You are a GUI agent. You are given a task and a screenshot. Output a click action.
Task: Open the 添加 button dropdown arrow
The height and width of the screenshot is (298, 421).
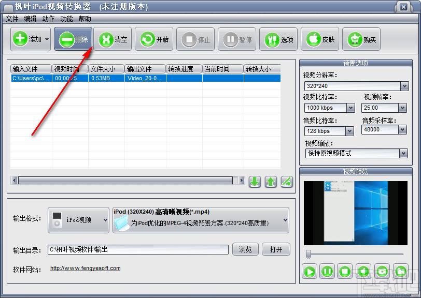[47, 39]
